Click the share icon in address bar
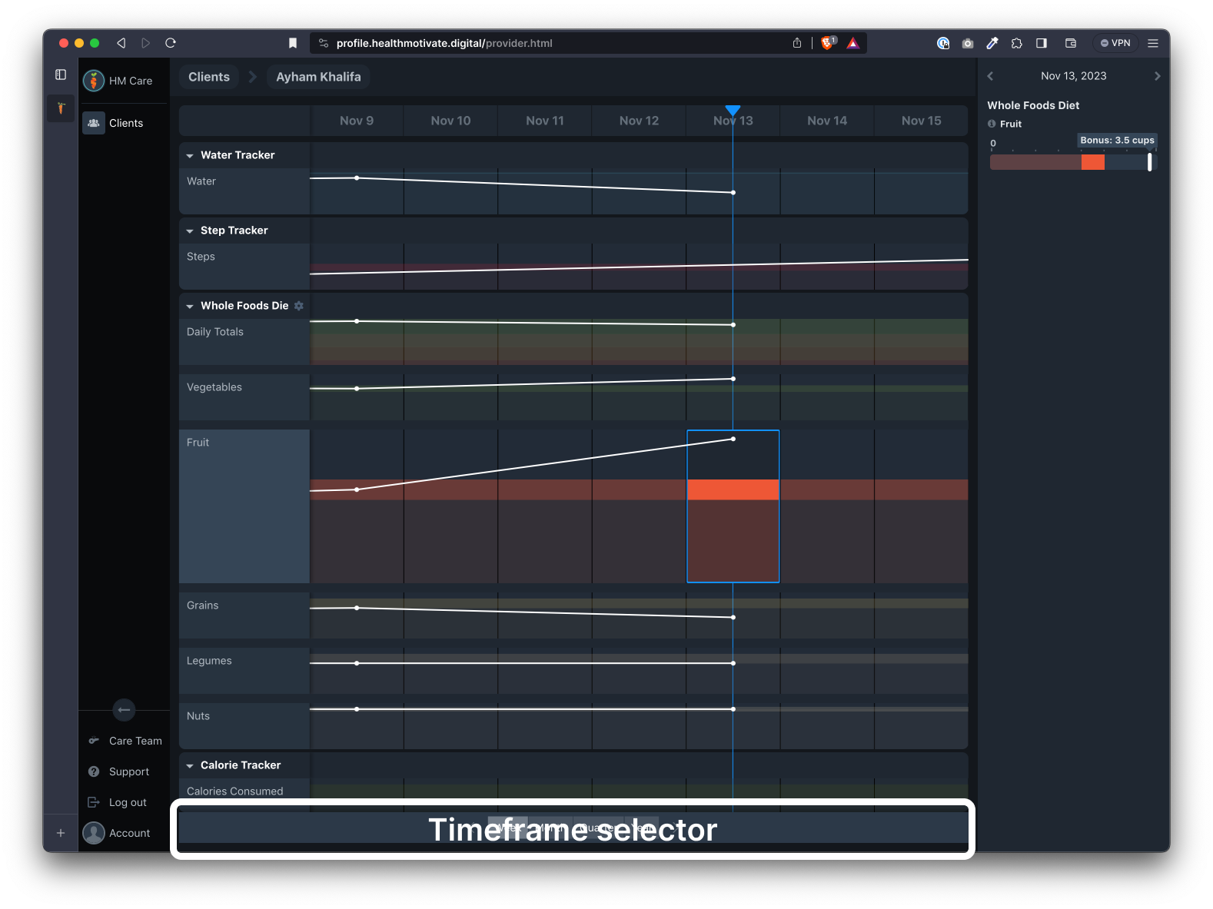1213x909 pixels. [797, 43]
